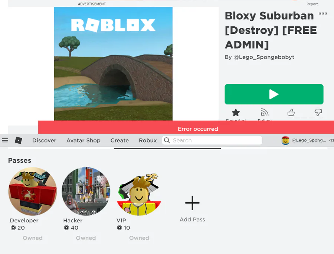Like the game with thumbs up
This screenshot has height=254, width=334.
pyautogui.click(x=291, y=112)
